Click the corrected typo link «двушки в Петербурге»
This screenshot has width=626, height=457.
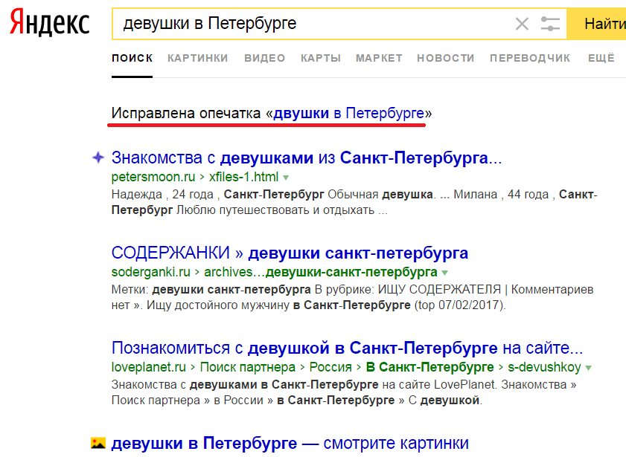pyautogui.click(x=348, y=114)
